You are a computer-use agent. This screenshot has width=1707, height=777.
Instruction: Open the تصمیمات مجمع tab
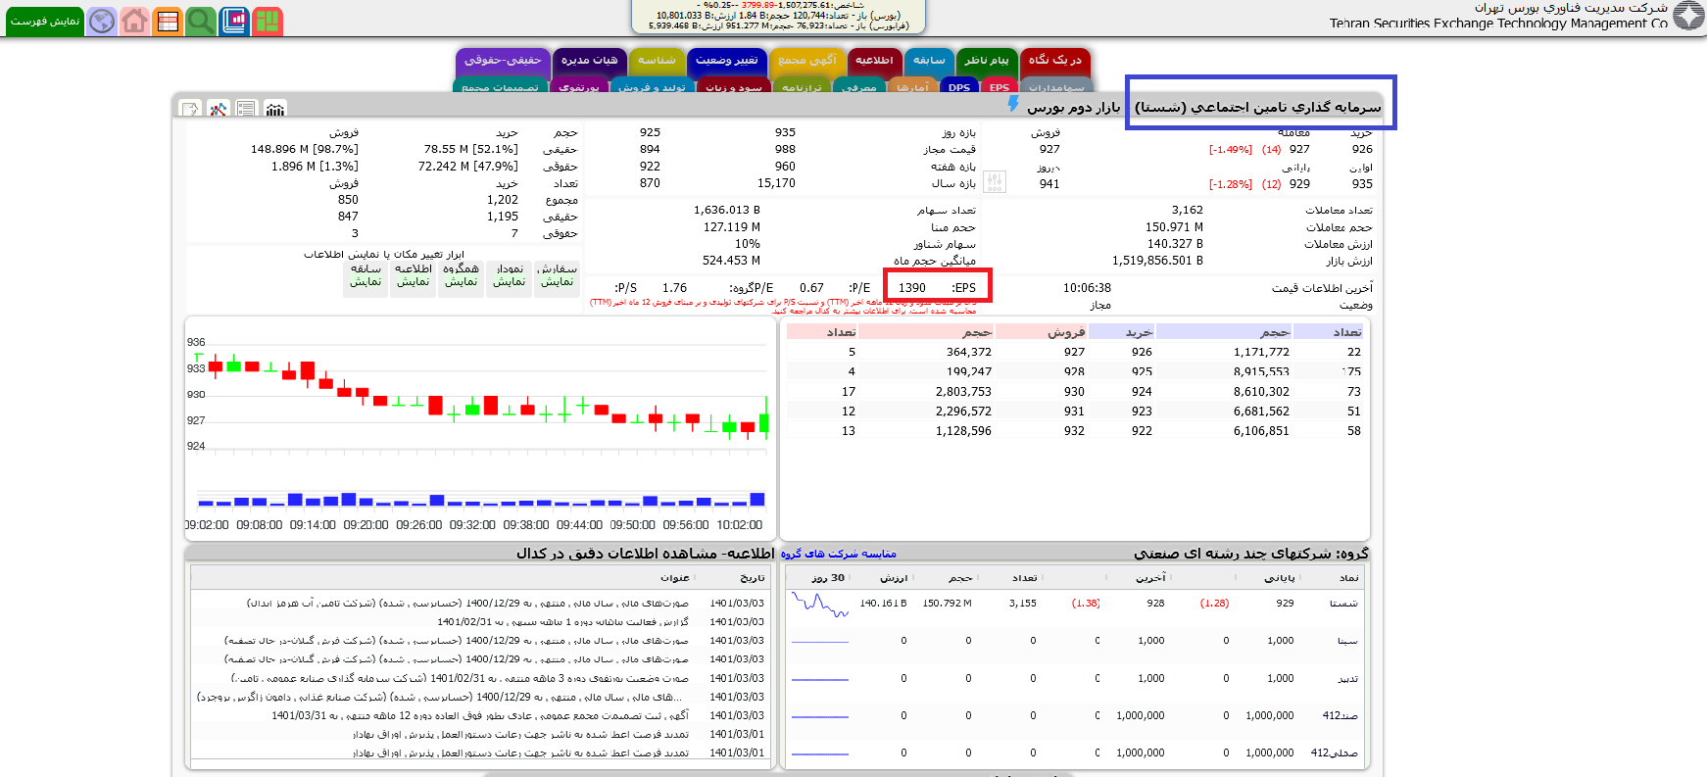coord(500,87)
